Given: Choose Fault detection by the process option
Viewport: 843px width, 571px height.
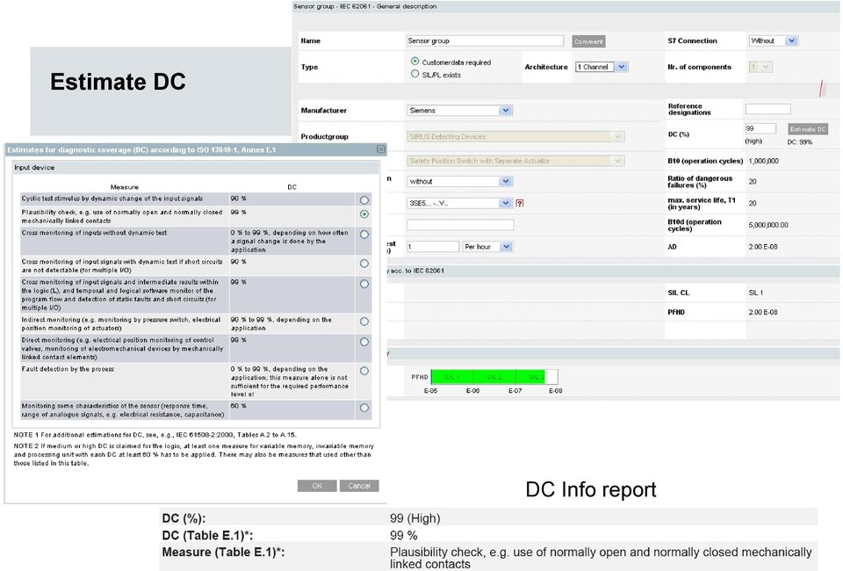Looking at the screenshot, I should 364,371.
